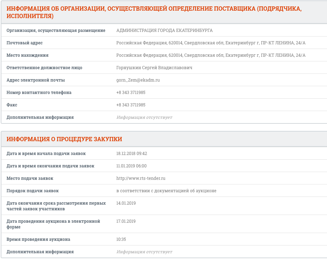The height and width of the screenshot is (260, 327).
Task: Click the end date 11.01.2019 06:00
Action: click(x=131, y=166)
